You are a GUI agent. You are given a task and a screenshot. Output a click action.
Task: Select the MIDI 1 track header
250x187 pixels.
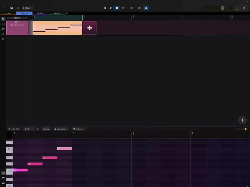[x=17, y=28]
